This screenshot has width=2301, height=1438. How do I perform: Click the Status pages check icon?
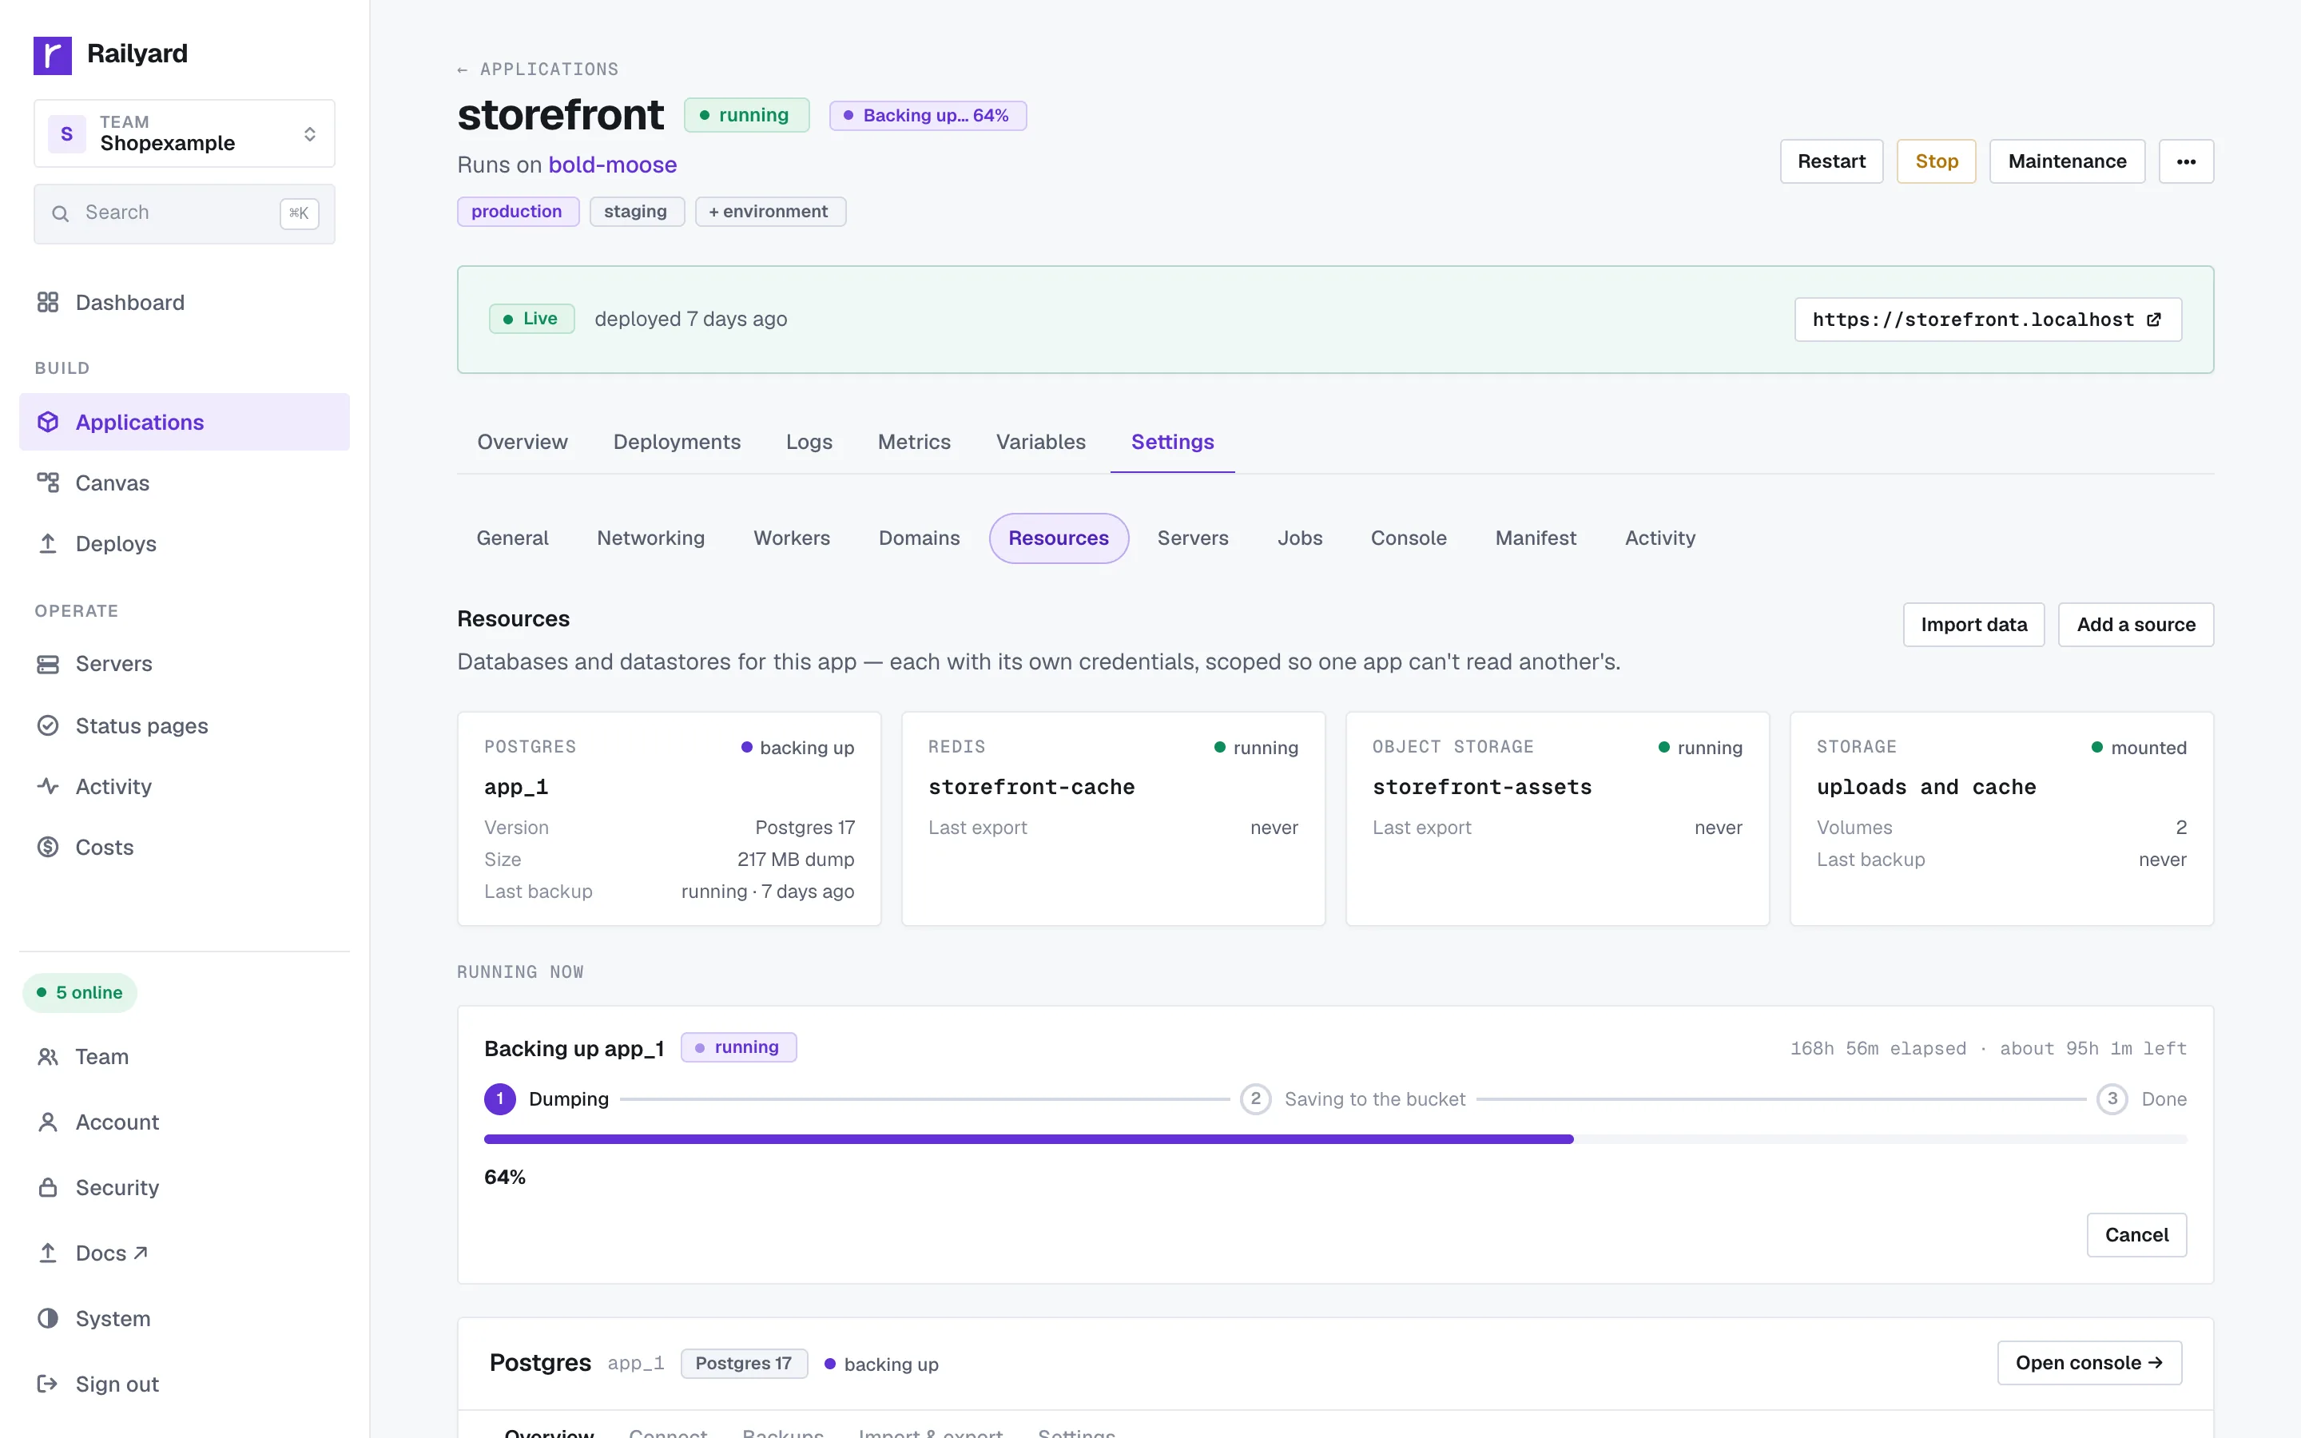[48, 725]
